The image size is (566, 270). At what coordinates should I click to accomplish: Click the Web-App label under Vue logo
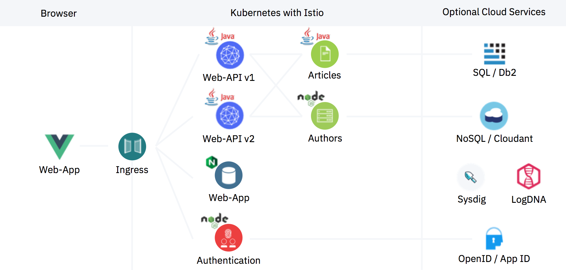coord(59,170)
